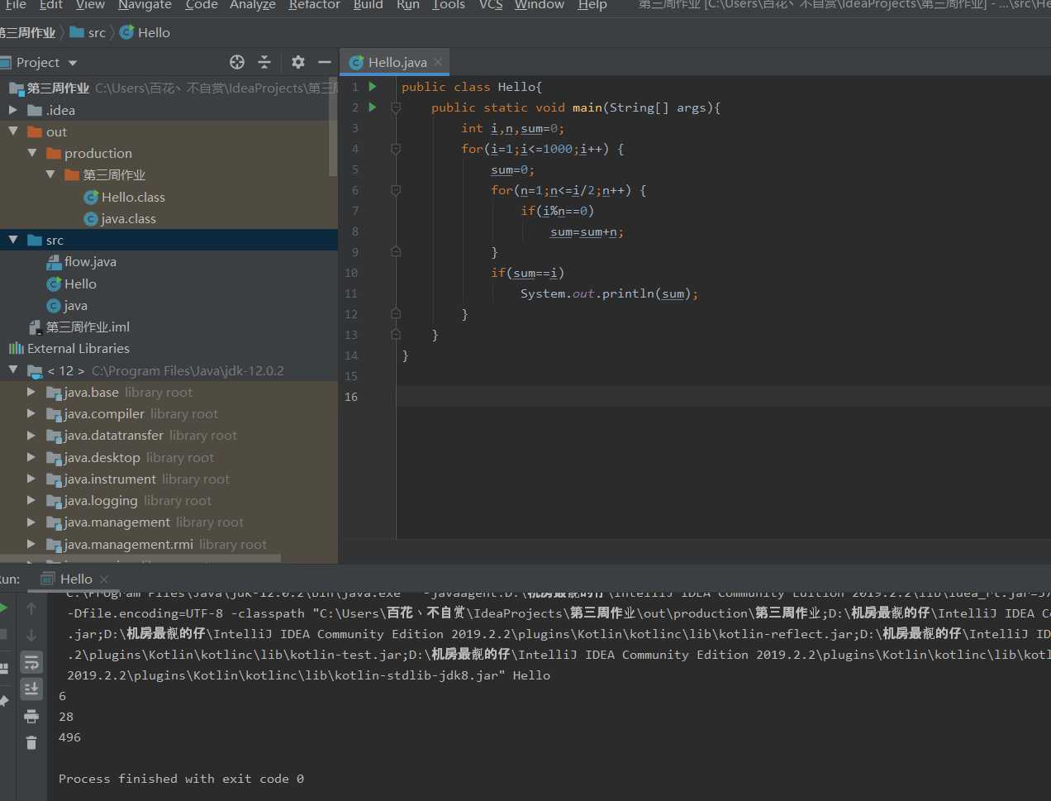Hide the Project panel with minus icon
This screenshot has height=801, width=1051.
click(x=325, y=62)
